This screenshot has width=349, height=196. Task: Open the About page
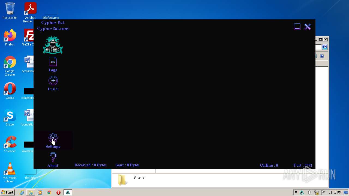point(53,160)
